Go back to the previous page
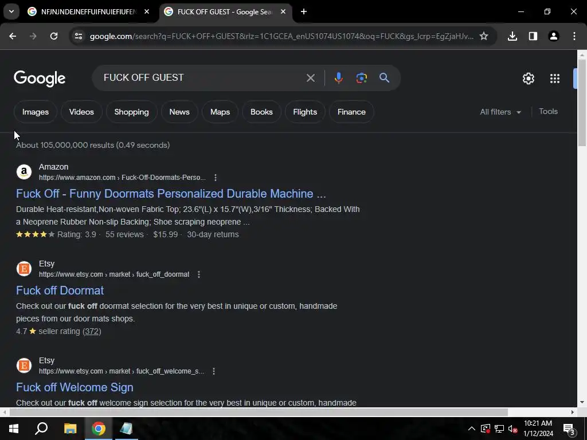 click(13, 36)
